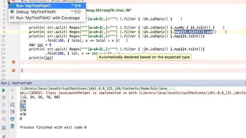The height and width of the screenshot is (138, 246).
Task: Click the Up the Stack Trace arrow
Action: coord(12,90)
